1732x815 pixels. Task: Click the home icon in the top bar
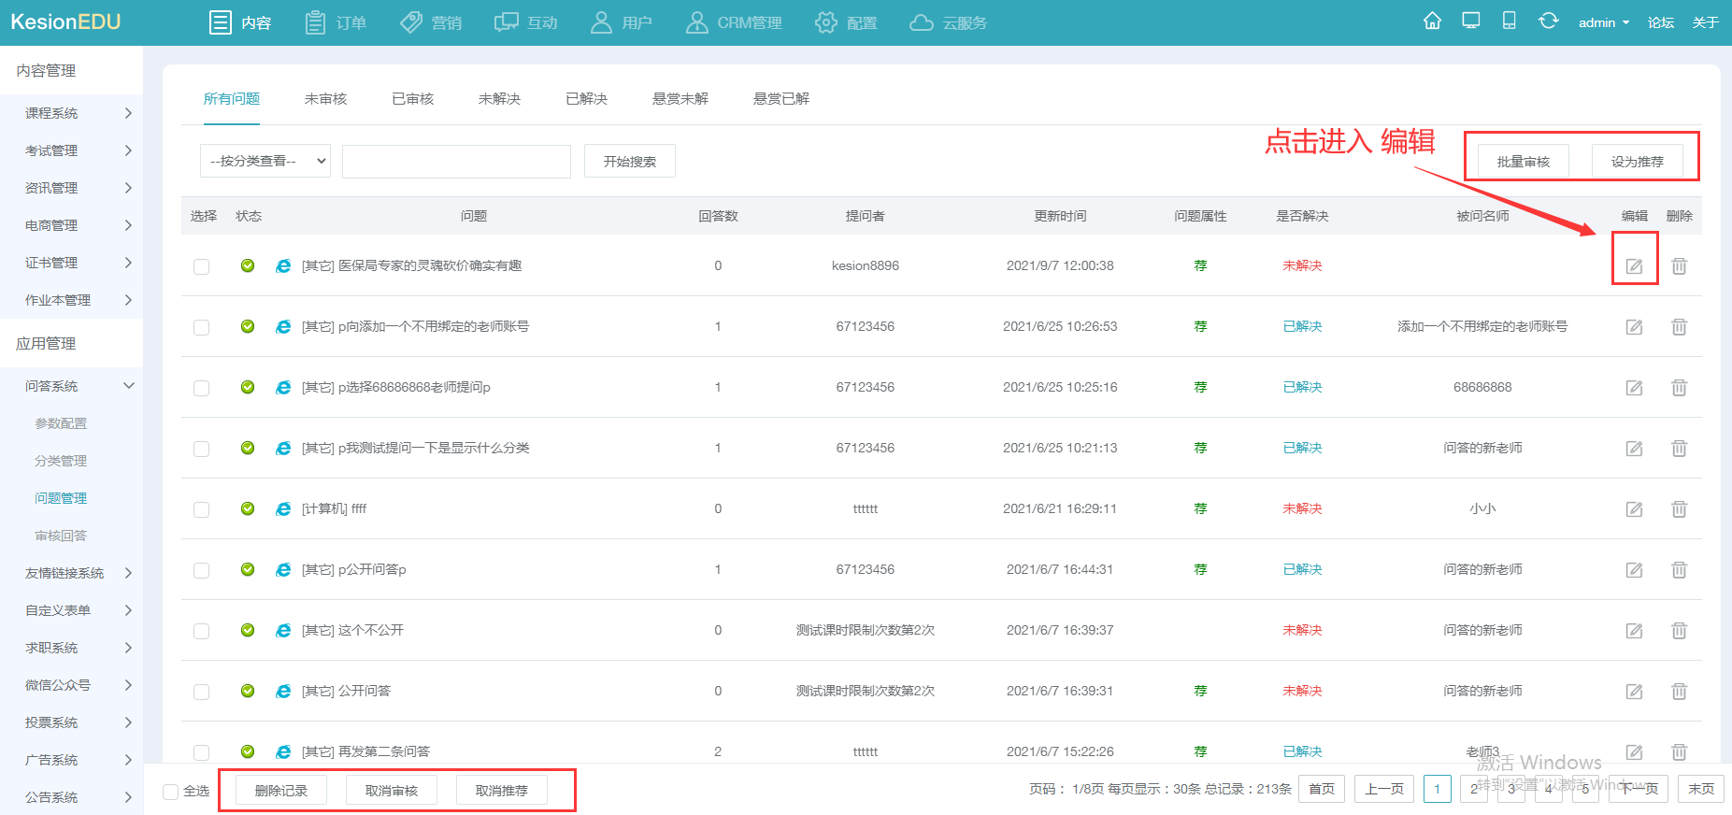coord(1432,21)
